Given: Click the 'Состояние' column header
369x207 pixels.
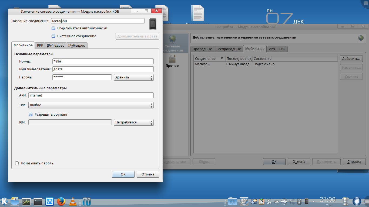Looking at the screenshot, I should [295, 58].
